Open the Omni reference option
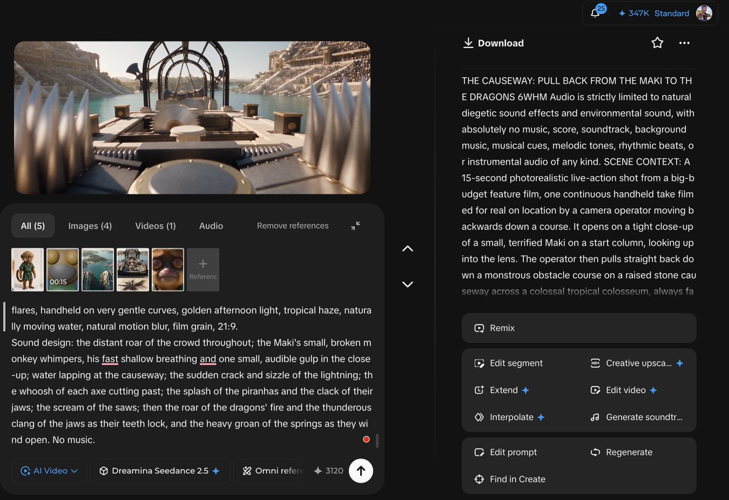The width and height of the screenshot is (729, 500). pos(273,471)
